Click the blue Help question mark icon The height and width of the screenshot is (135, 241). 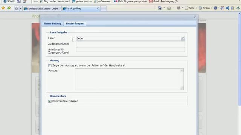(215, 8)
